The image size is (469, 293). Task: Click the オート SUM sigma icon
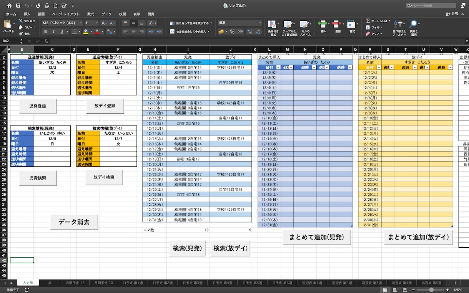point(368,21)
